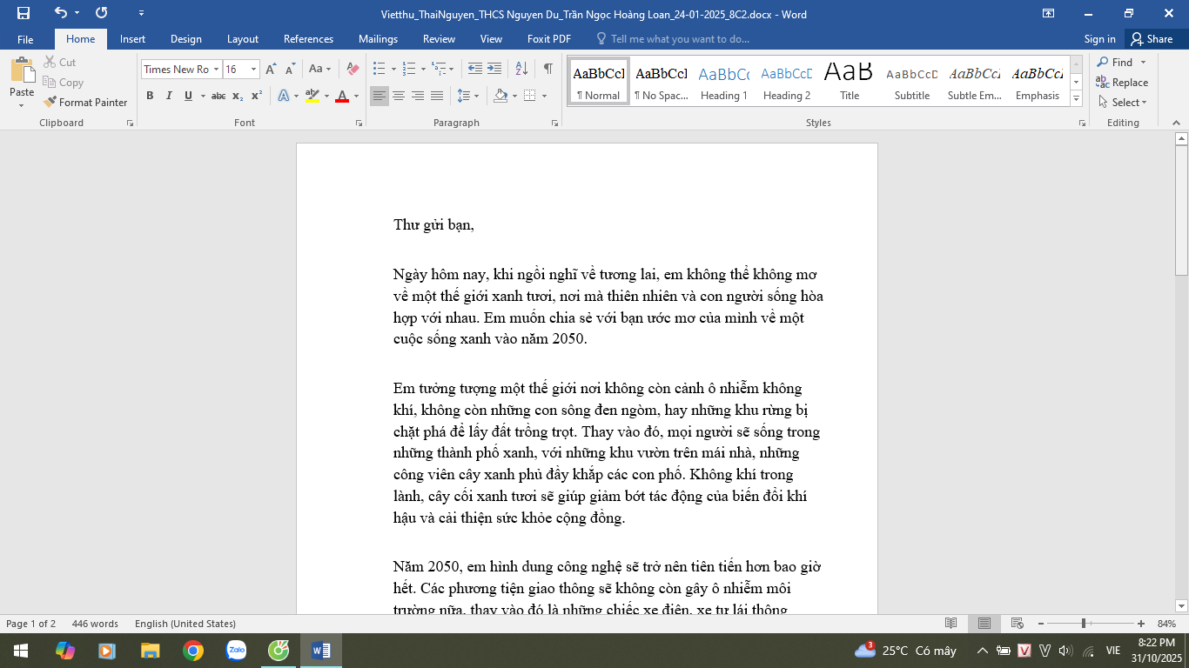
Task: Open the font size dropdown
Action: pyautogui.click(x=254, y=69)
